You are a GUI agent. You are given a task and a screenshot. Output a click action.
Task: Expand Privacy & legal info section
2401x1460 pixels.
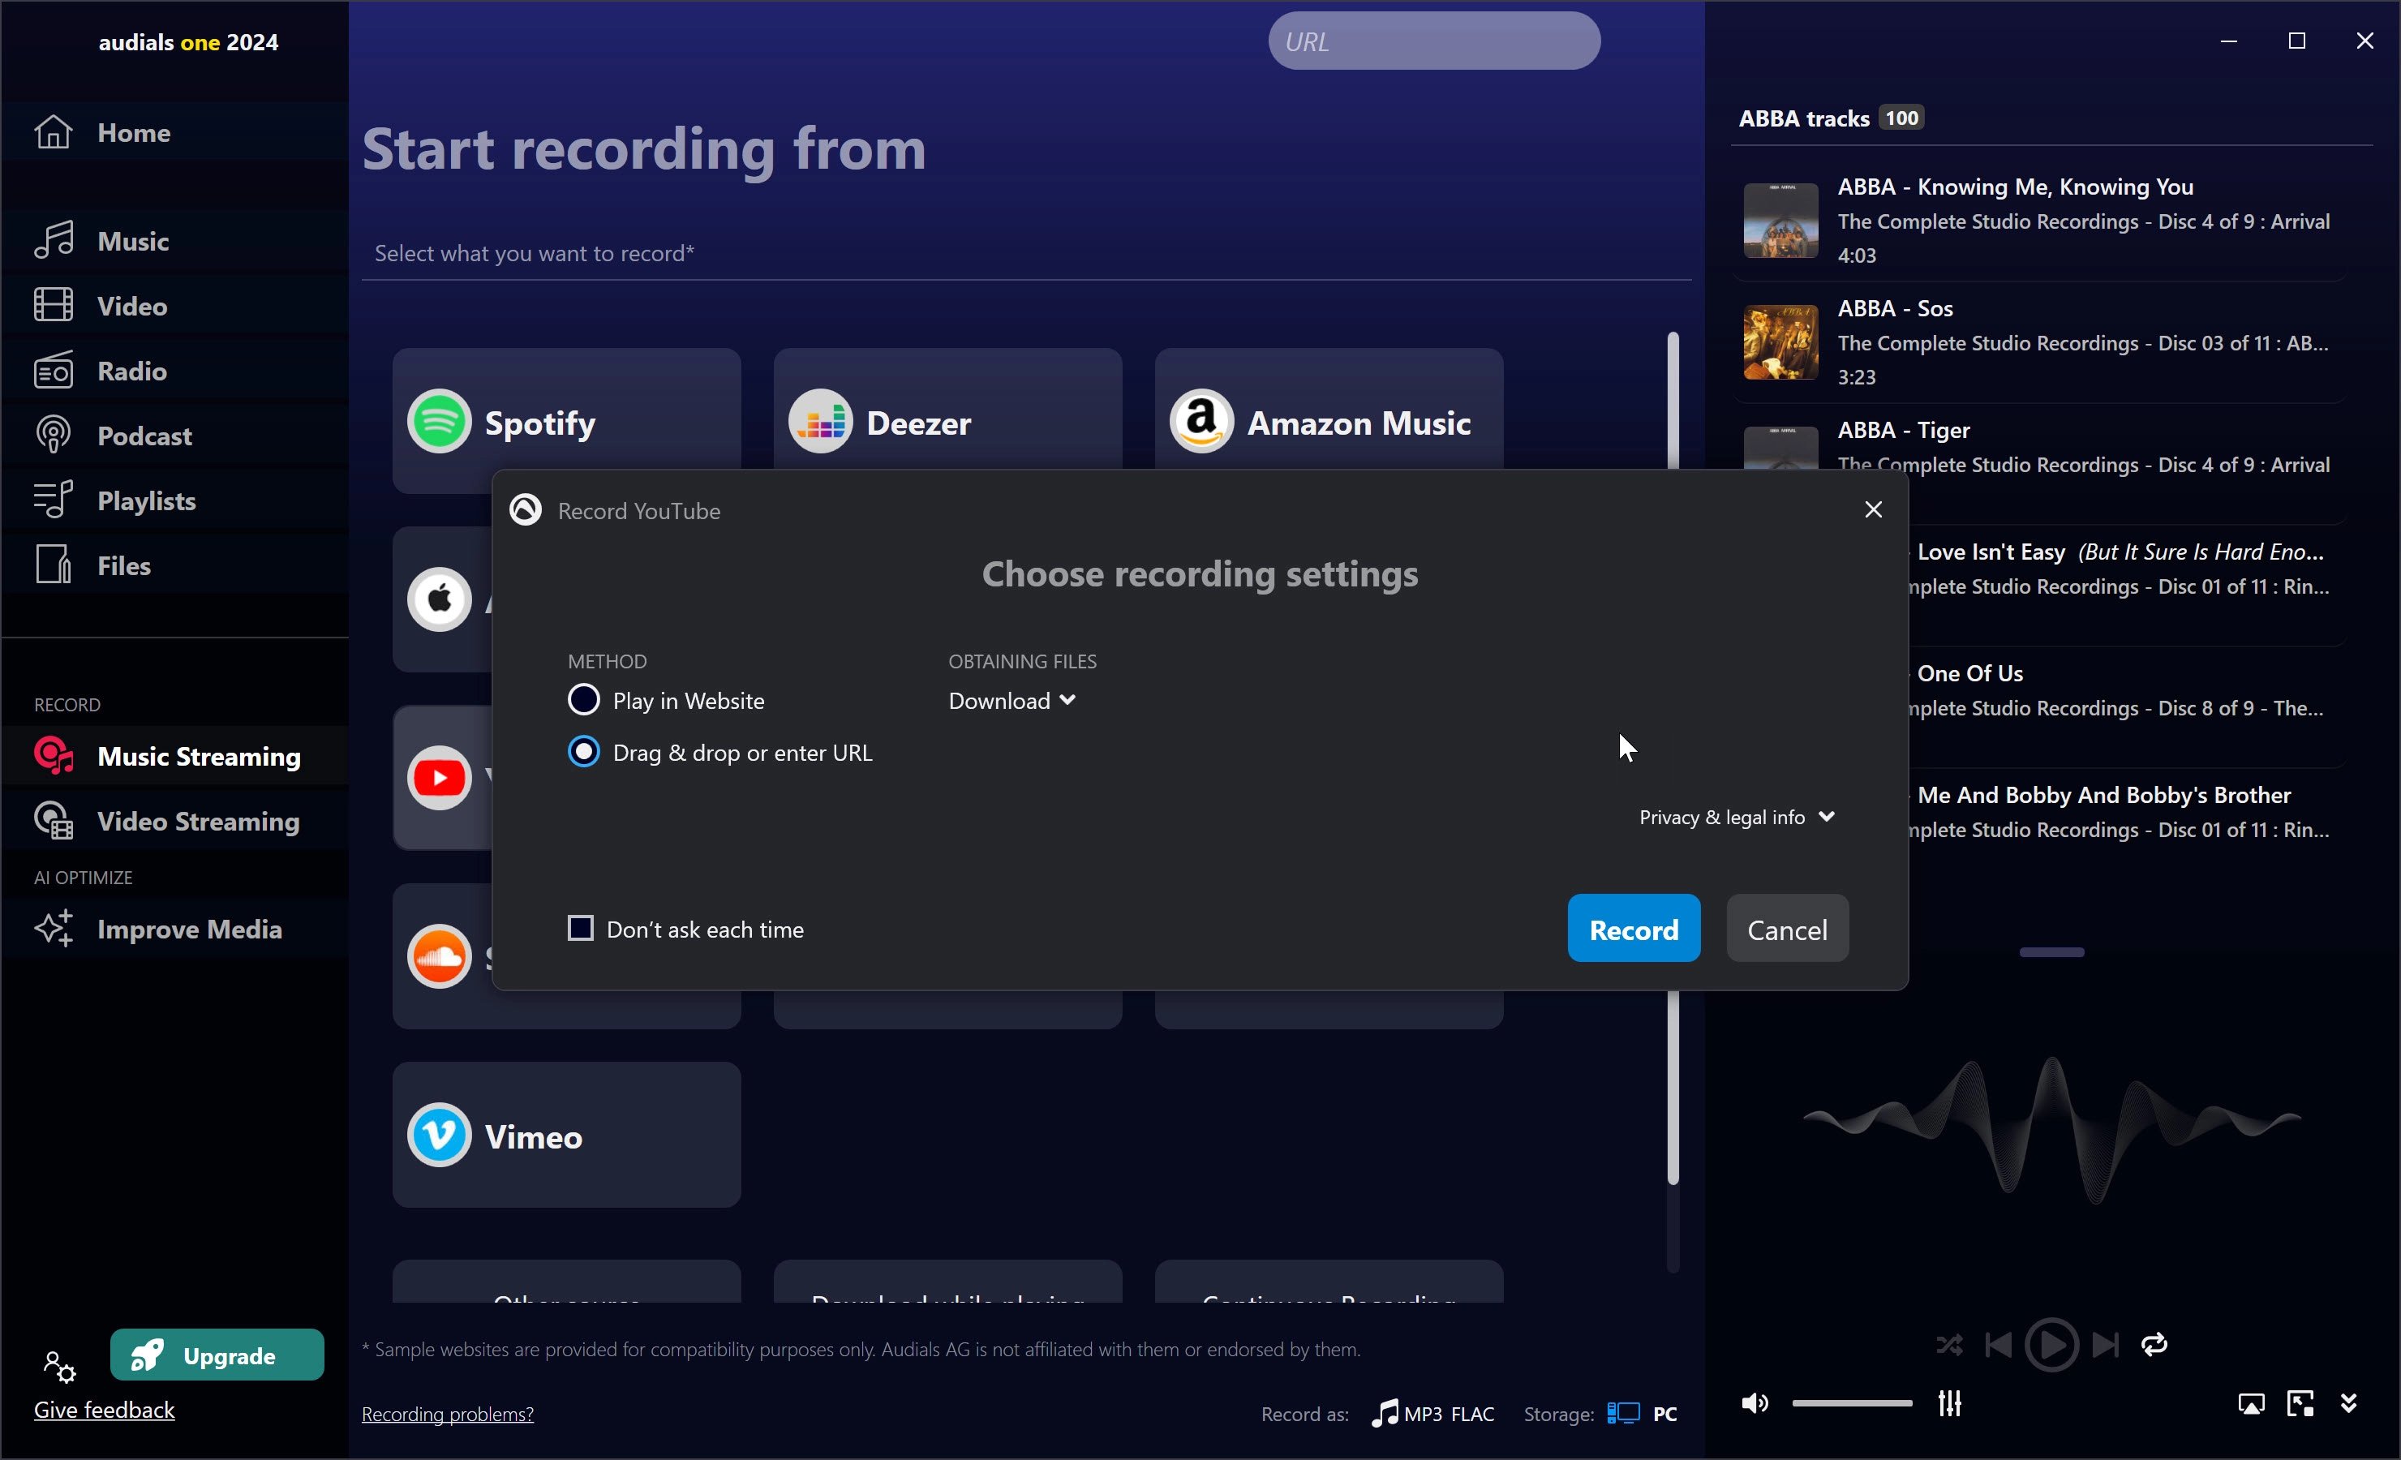(x=1737, y=817)
